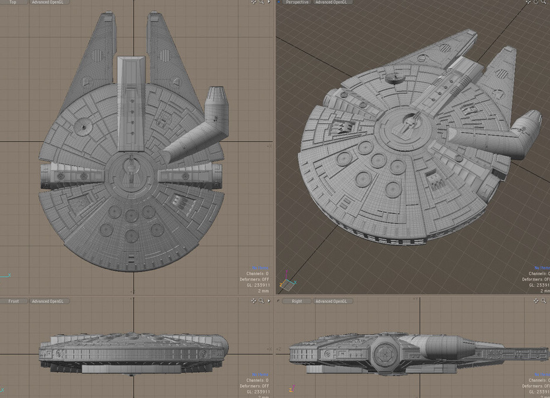Click 'Deformers: OFF' text in Front viewport
The height and width of the screenshot is (398, 550).
point(255,386)
